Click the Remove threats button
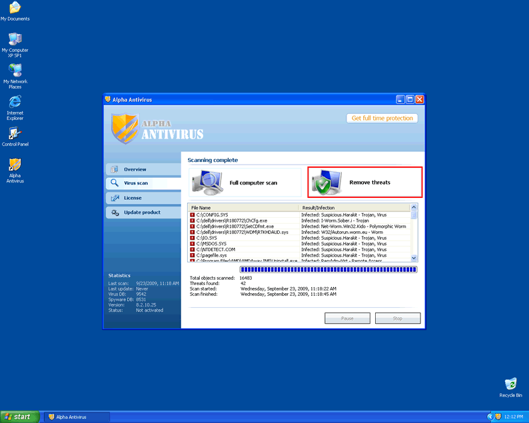This screenshot has width=529, height=423. click(365, 183)
